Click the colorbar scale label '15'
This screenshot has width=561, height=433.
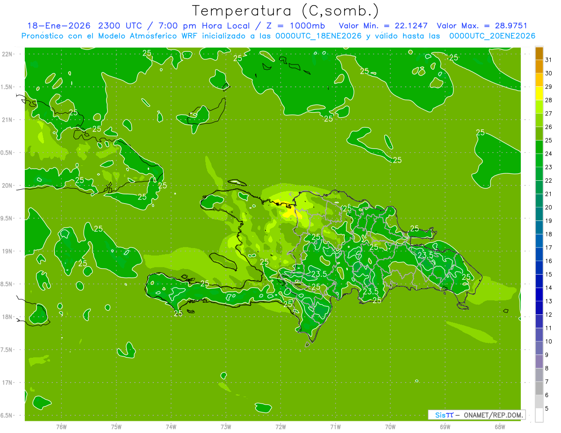(x=549, y=275)
